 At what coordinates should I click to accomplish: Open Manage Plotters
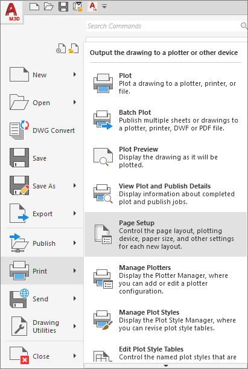pyautogui.click(x=165, y=279)
